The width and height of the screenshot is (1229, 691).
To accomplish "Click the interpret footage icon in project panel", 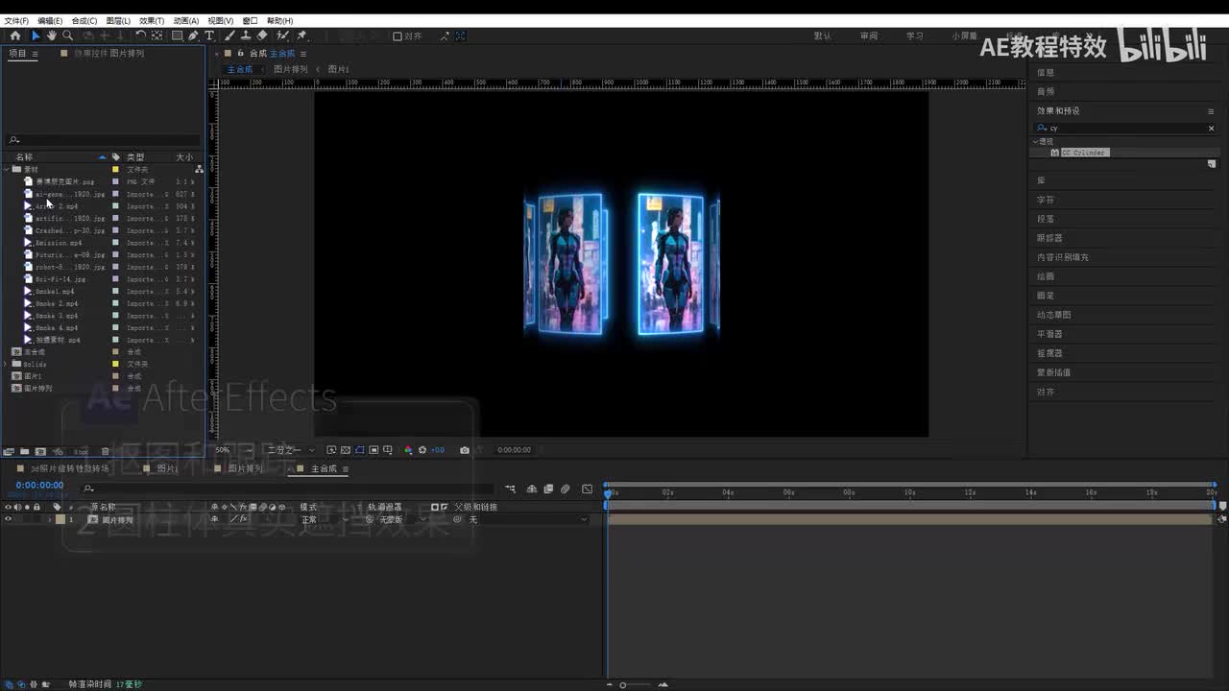I will point(9,451).
